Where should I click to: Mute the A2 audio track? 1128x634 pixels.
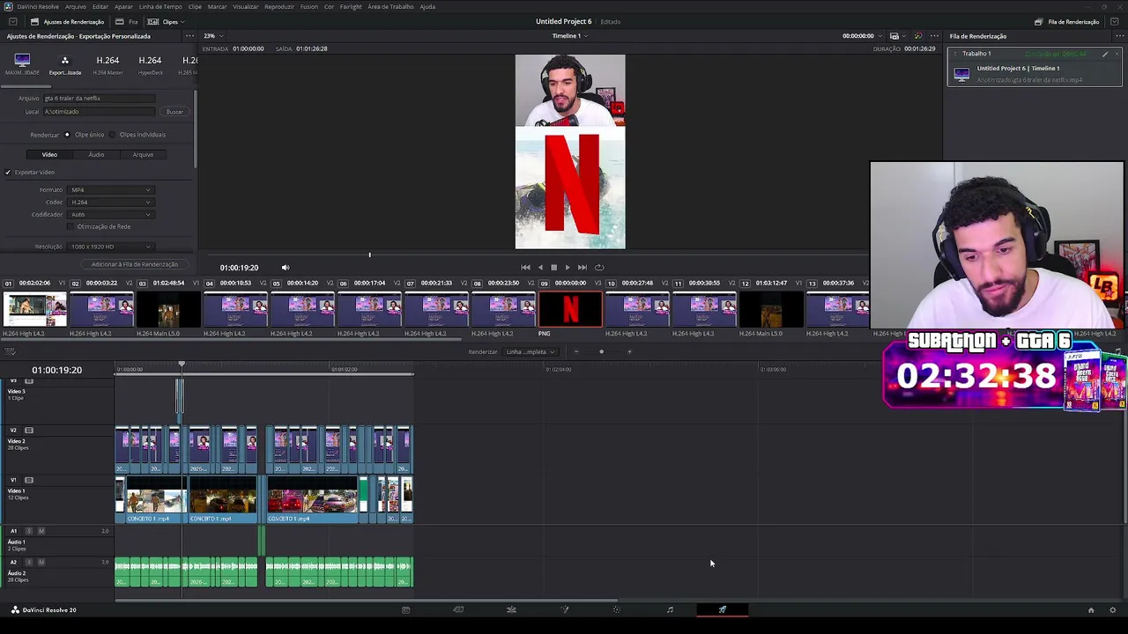(41, 562)
